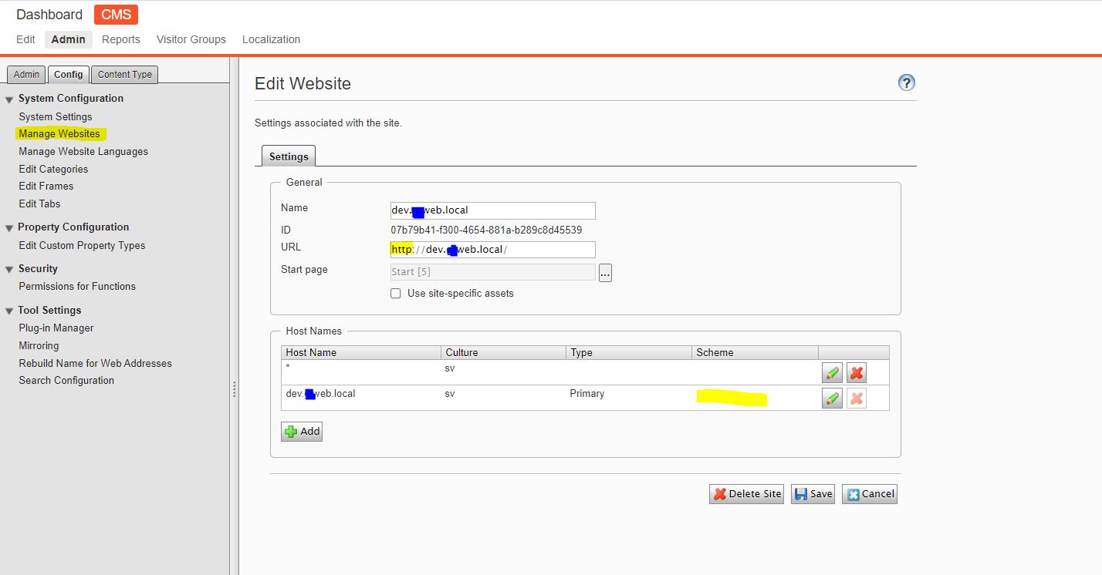Switch to the Content Type tab
This screenshot has width=1102, height=575.
[x=124, y=75]
